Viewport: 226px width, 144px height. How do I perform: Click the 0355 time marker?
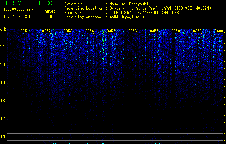[111, 31]
